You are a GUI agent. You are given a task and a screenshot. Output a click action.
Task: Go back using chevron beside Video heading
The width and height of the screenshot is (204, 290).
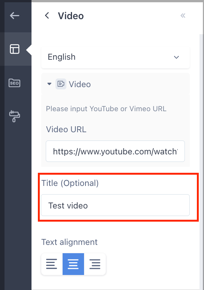click(47, 15)
